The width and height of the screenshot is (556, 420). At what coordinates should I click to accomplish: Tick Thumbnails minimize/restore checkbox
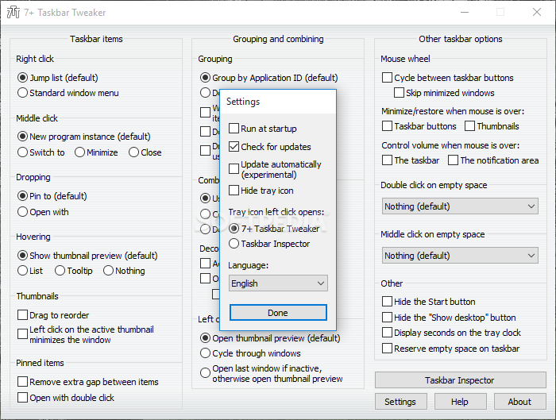pyautogui.click(x=470, y=125)
